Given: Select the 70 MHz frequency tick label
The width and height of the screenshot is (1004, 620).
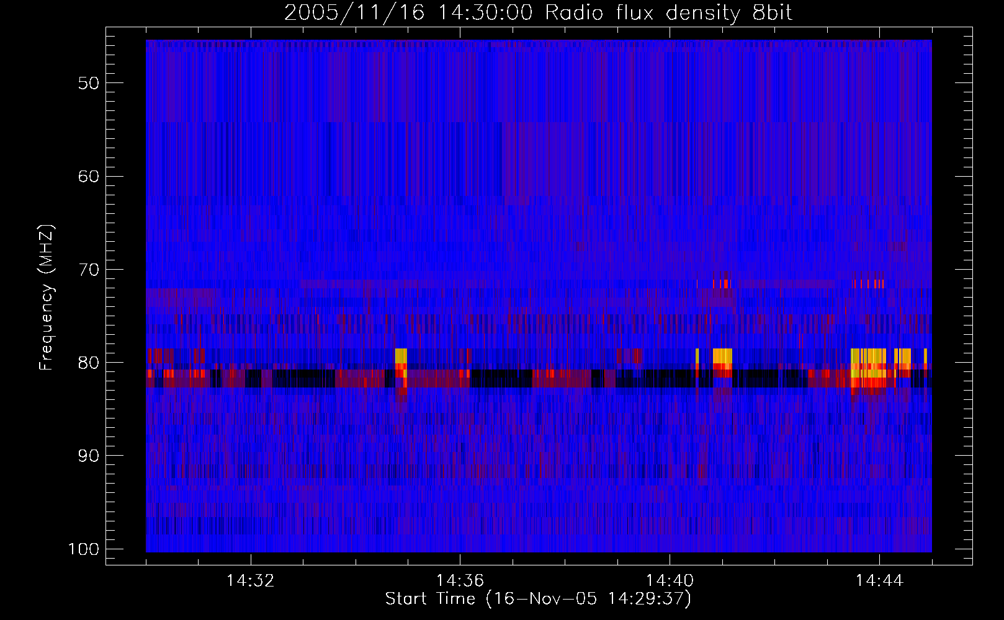Looking at the screenshot, I should (89, 270).
